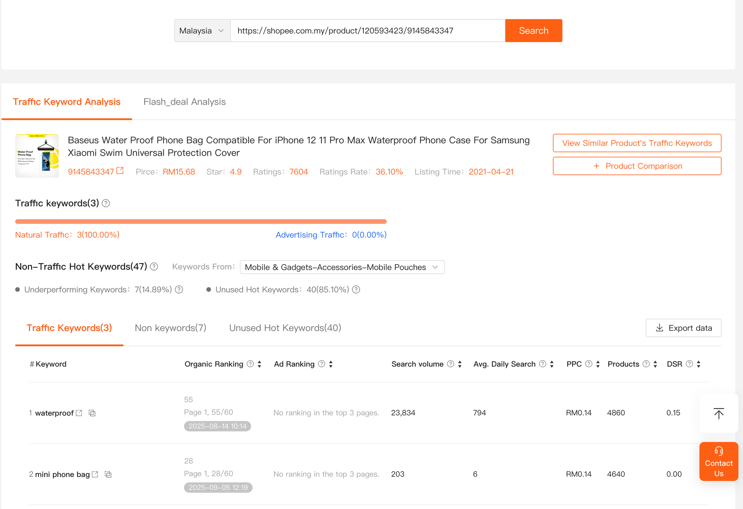Select the Non keywords(7) sub-tab

click(x=171, y=328)
